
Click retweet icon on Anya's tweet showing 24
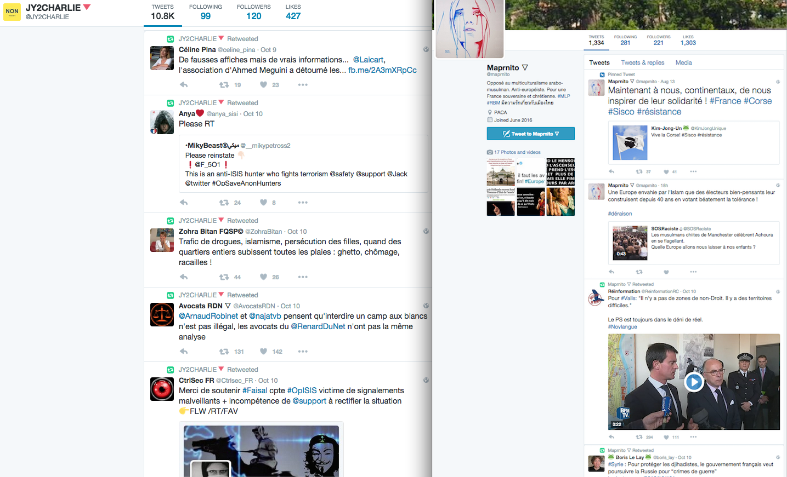pyautogui.click(x=224, y=203)
